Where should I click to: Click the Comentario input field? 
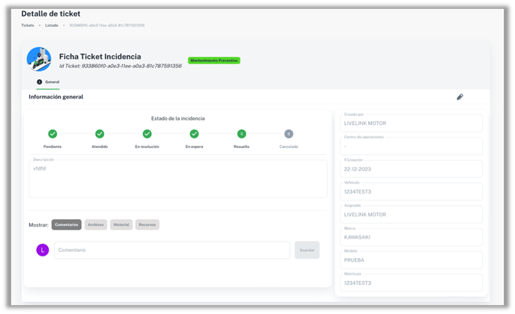coord(171,250)
